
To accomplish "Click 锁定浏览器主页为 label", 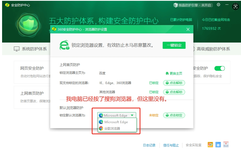I will click(72, 73).
